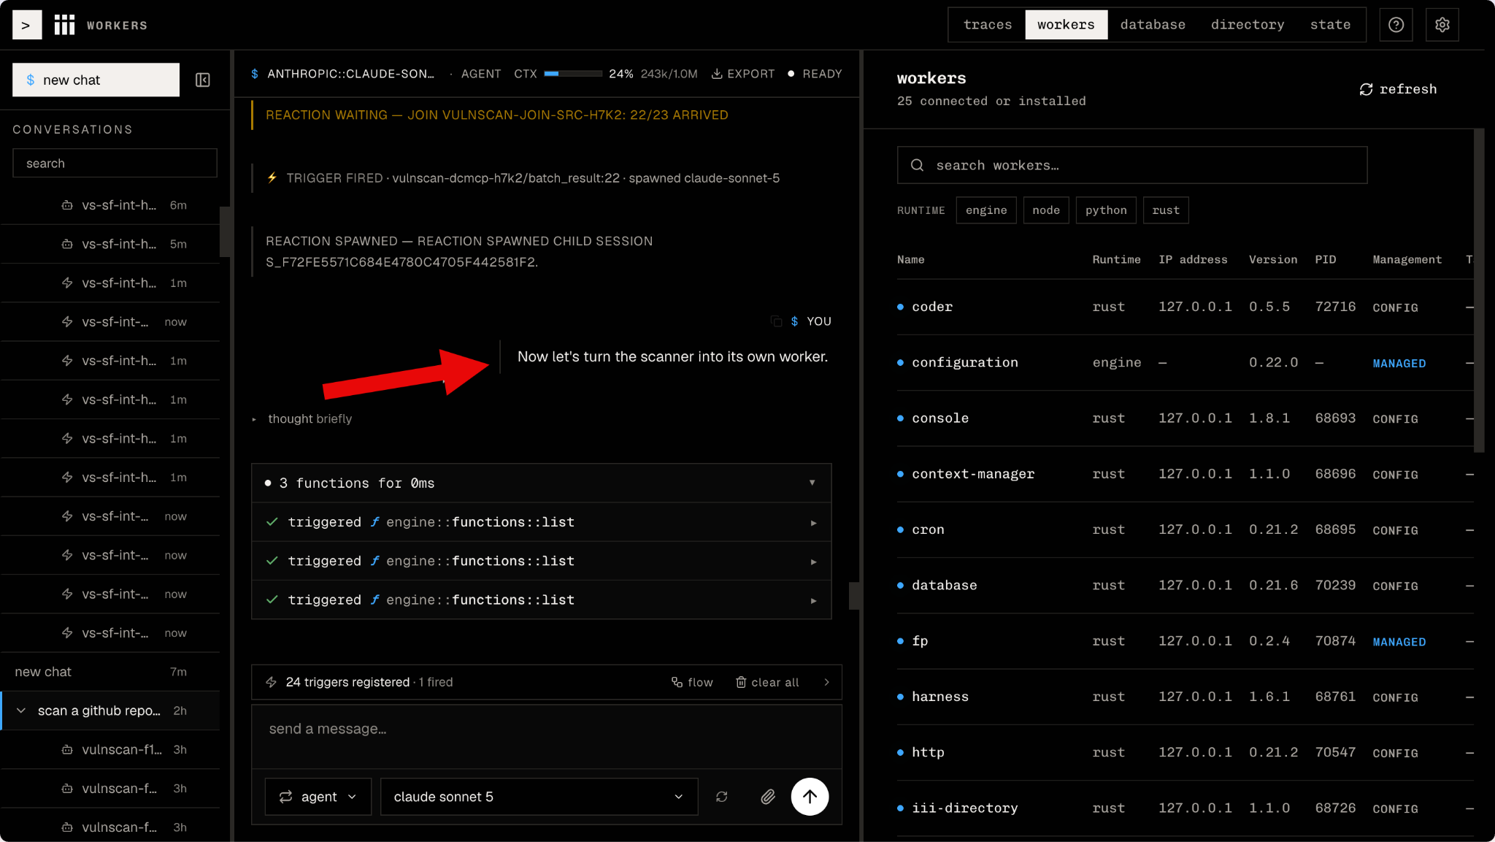Click the workers table vertical scrollbar
This screenshot has height=842, width=1495.
tap(1479, 291)
